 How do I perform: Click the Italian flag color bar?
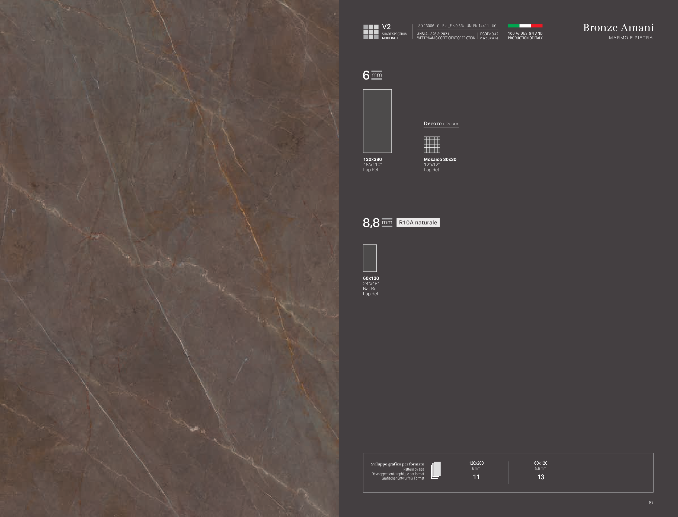[525, 26]
